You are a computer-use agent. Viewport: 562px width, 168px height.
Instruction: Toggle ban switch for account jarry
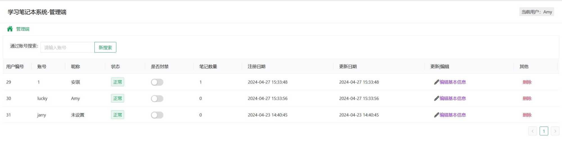point(157,115)
